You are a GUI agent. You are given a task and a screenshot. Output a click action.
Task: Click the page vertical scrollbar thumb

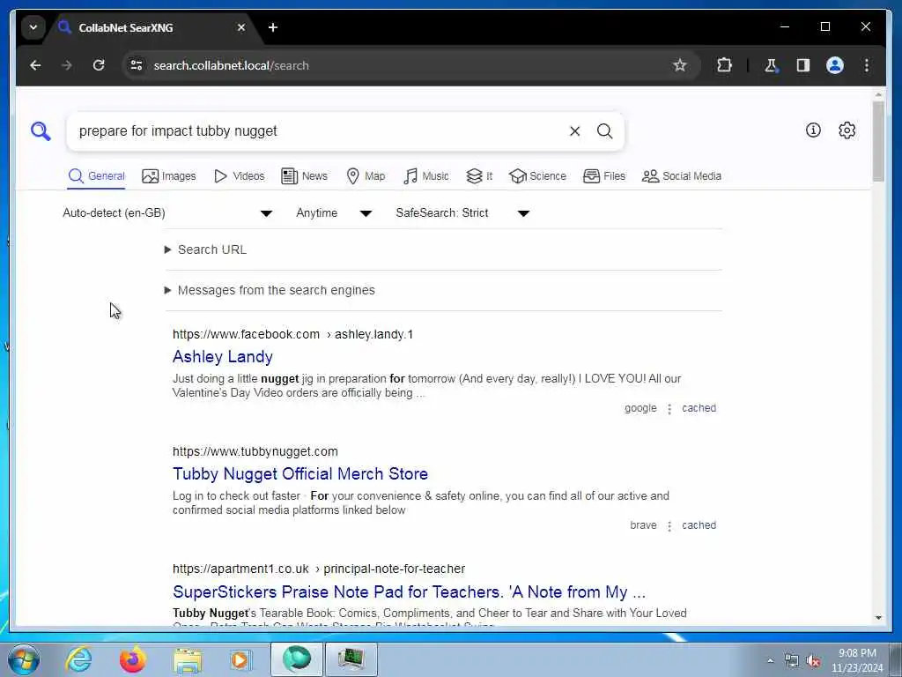878,142
